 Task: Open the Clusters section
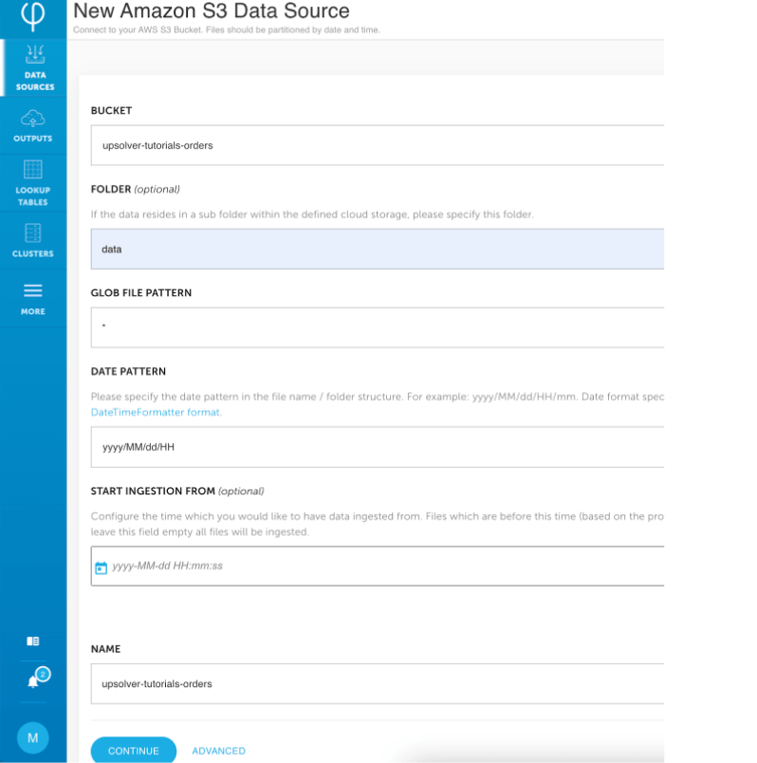point(33,240)
